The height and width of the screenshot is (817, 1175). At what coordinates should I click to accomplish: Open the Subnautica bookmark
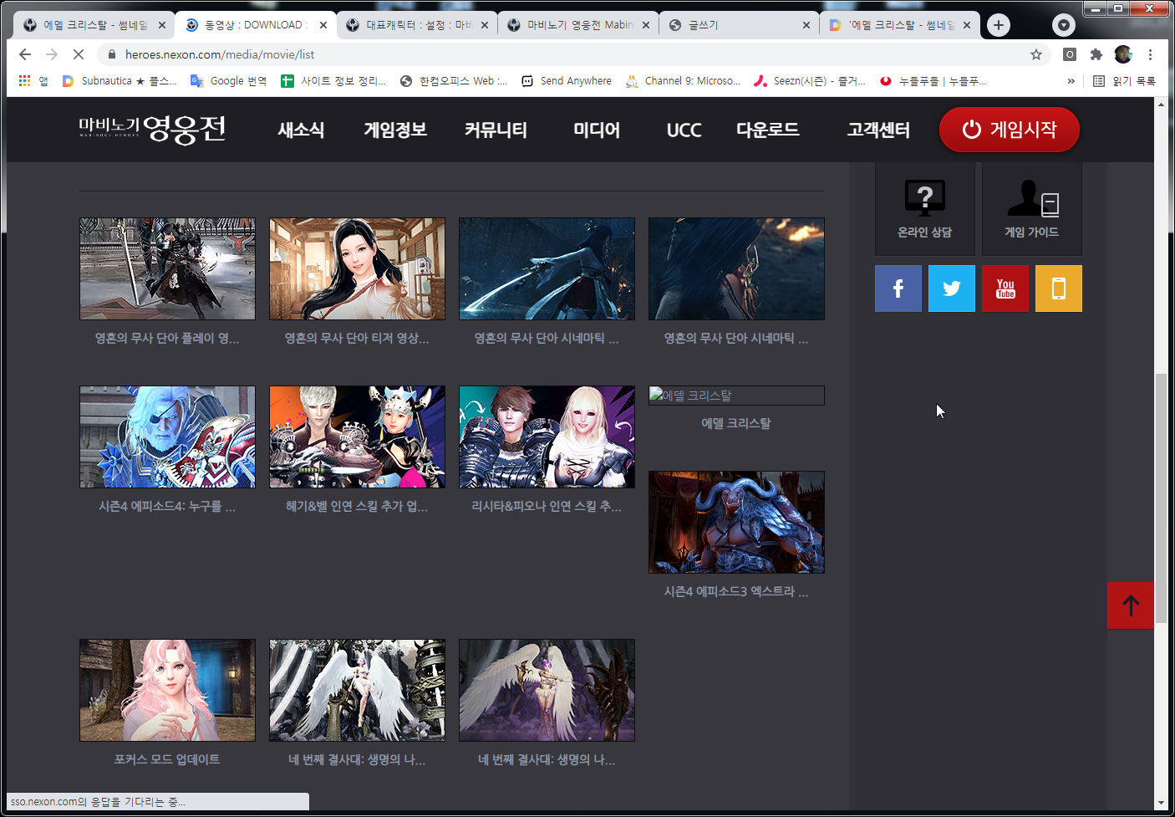click(120, 81)
